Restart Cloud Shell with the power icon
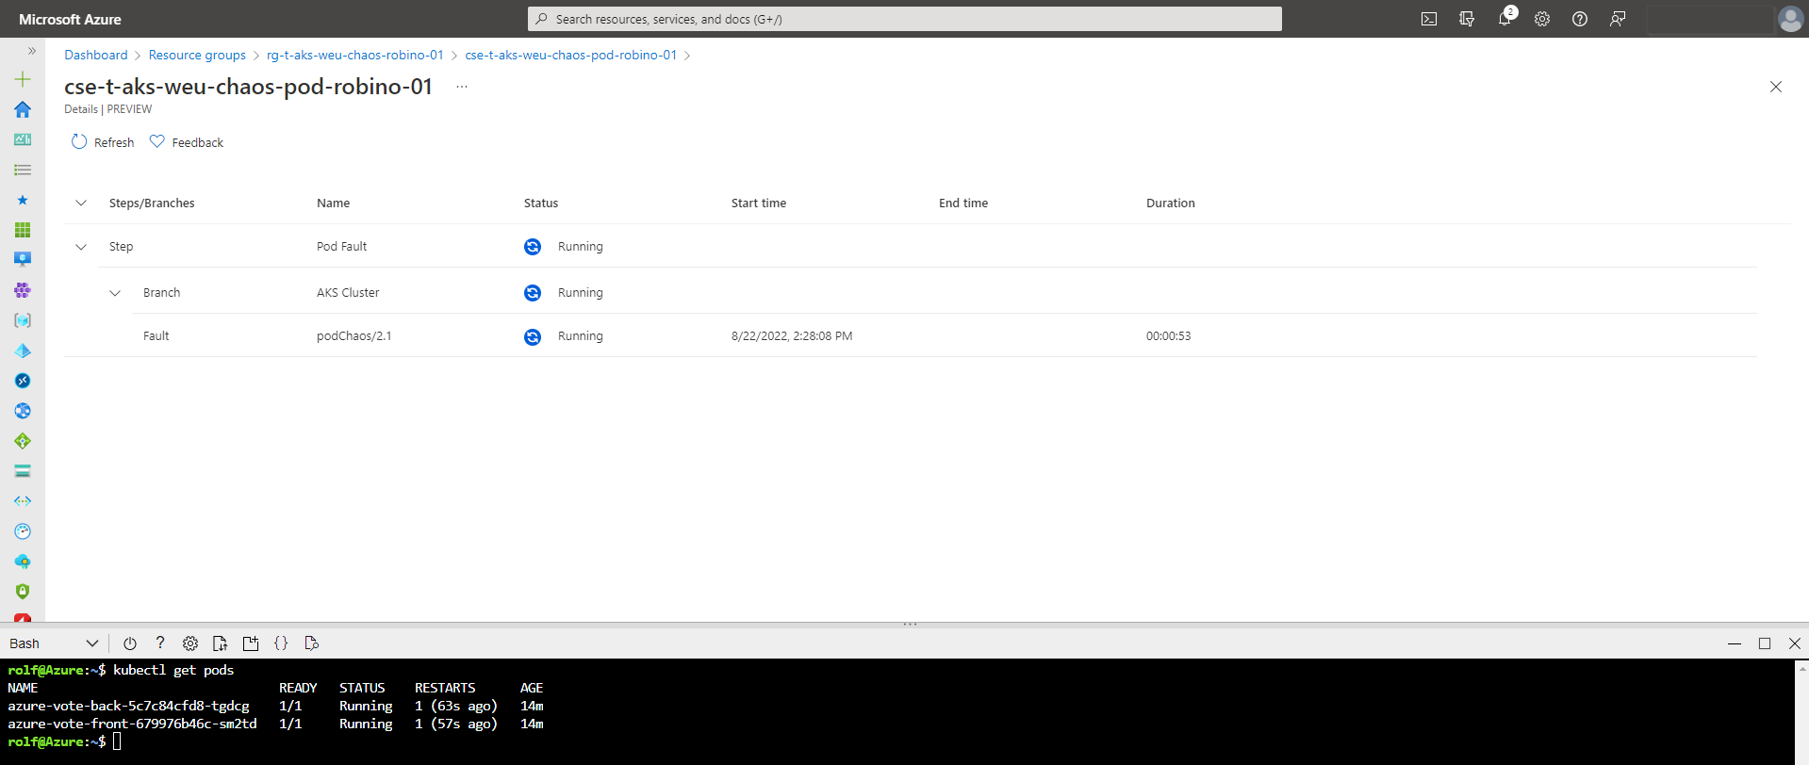The width and height of the screenshot is (1809, 765). (130, 643)
